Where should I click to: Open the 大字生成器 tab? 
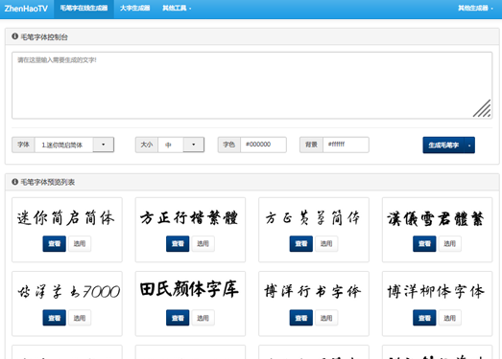click(134, 9)
